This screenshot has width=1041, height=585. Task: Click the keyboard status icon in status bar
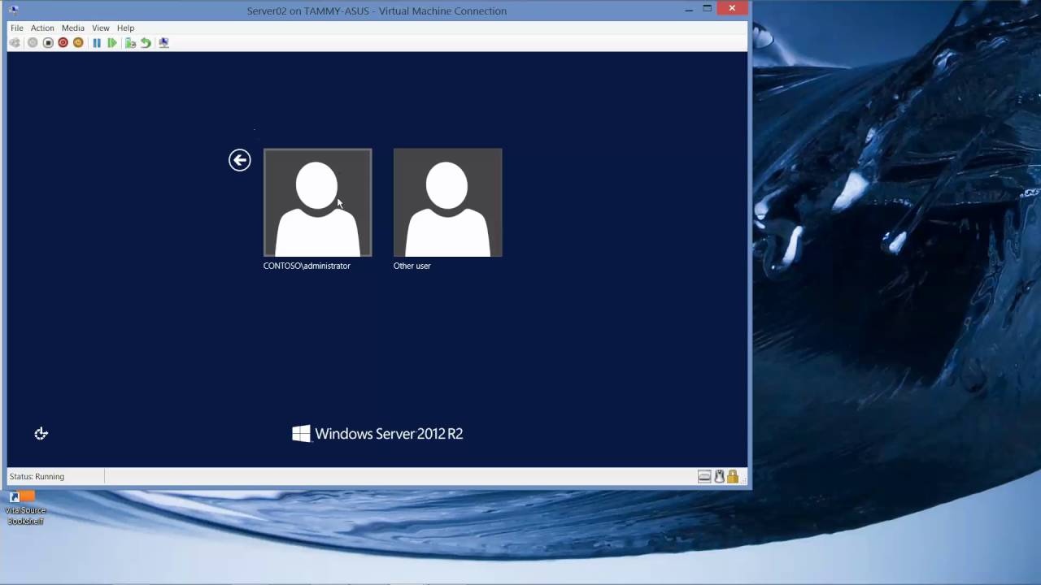(x=704, y=477)
